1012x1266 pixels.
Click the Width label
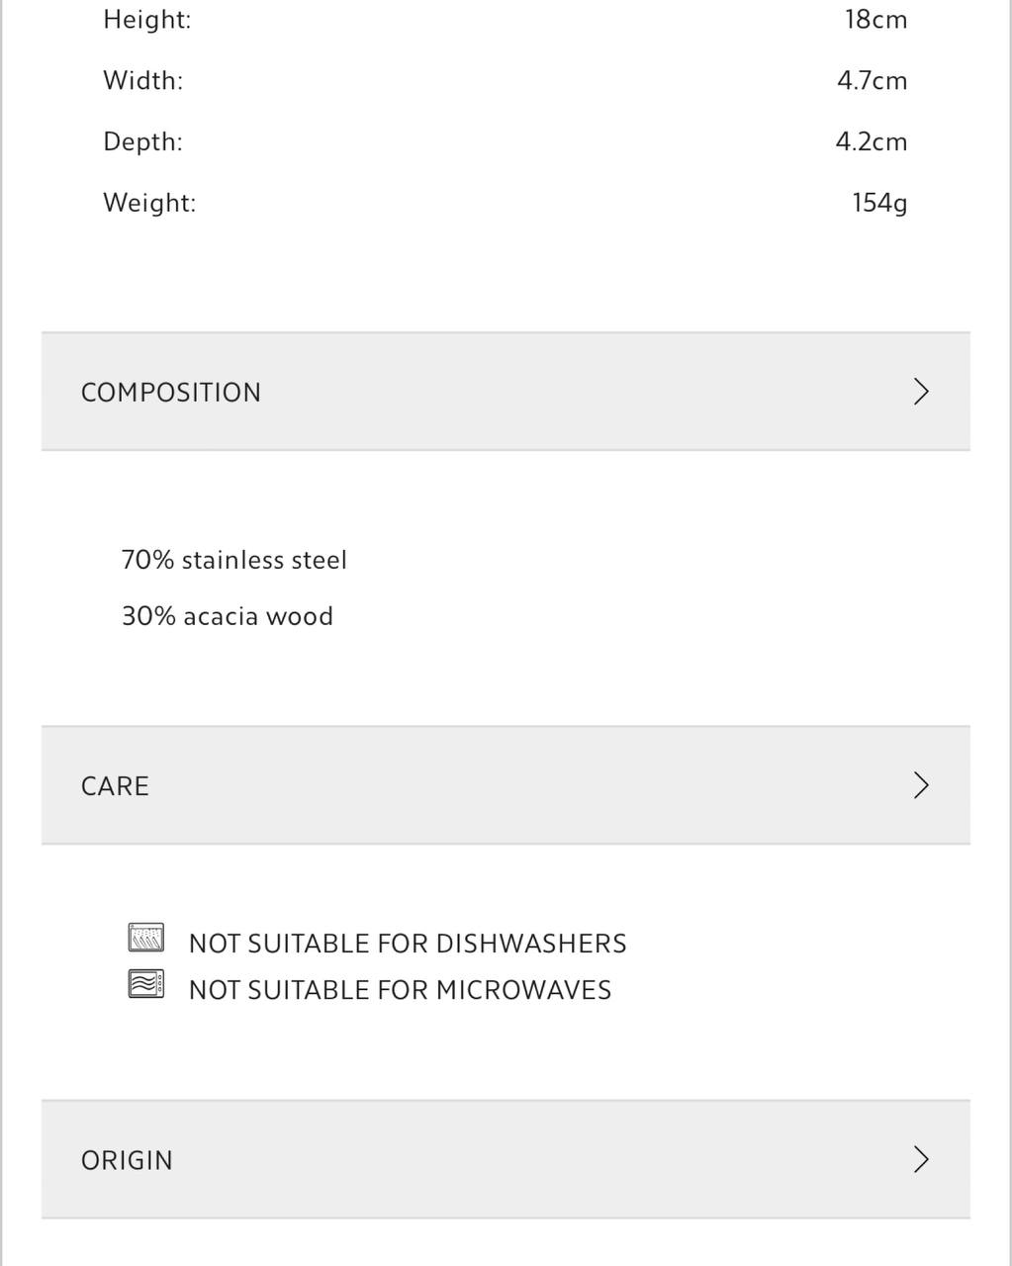[142, 80]
